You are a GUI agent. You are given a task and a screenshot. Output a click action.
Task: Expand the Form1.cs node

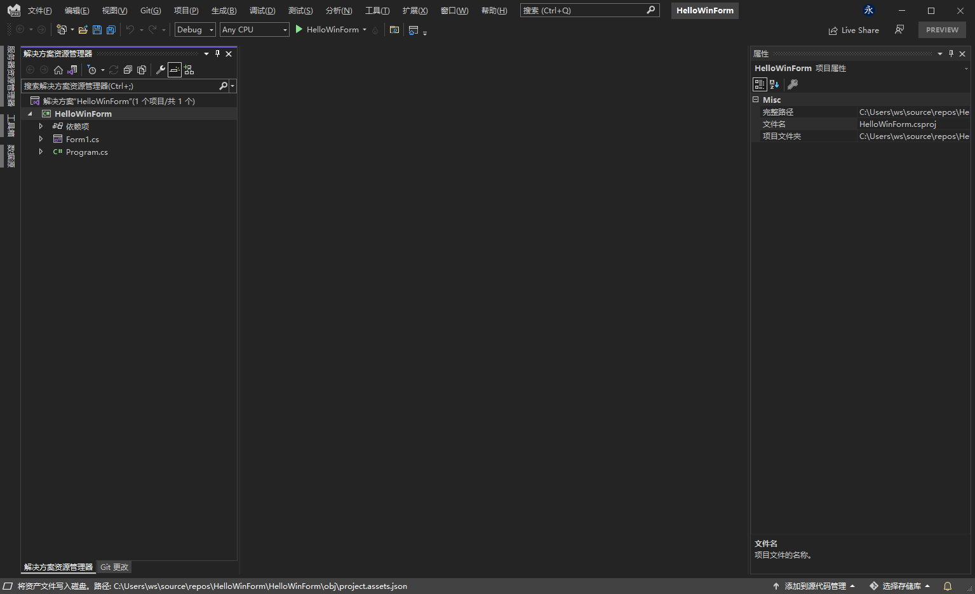pos(41,139)
